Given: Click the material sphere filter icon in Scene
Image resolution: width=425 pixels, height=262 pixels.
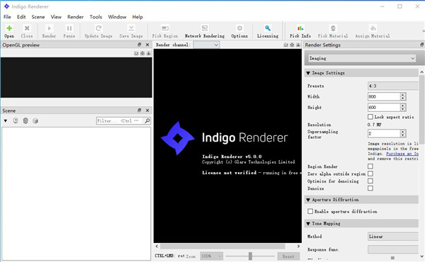Looking at the screenshot, I should tap(25, 121).
